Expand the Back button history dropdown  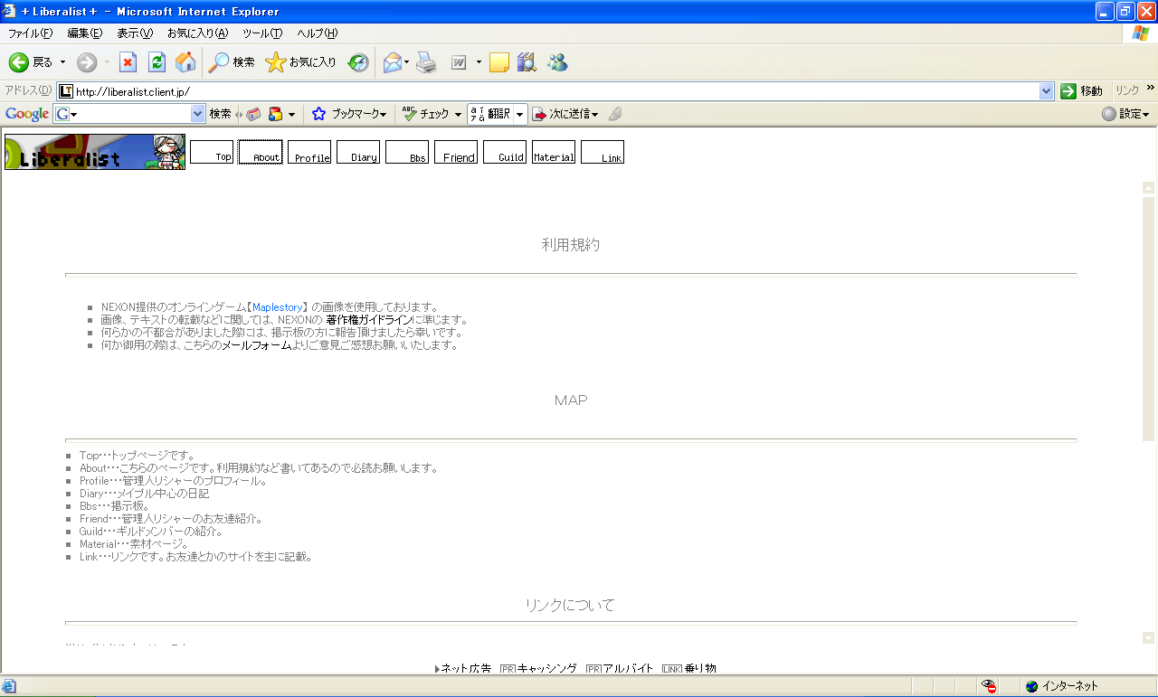tap(62, 62)
